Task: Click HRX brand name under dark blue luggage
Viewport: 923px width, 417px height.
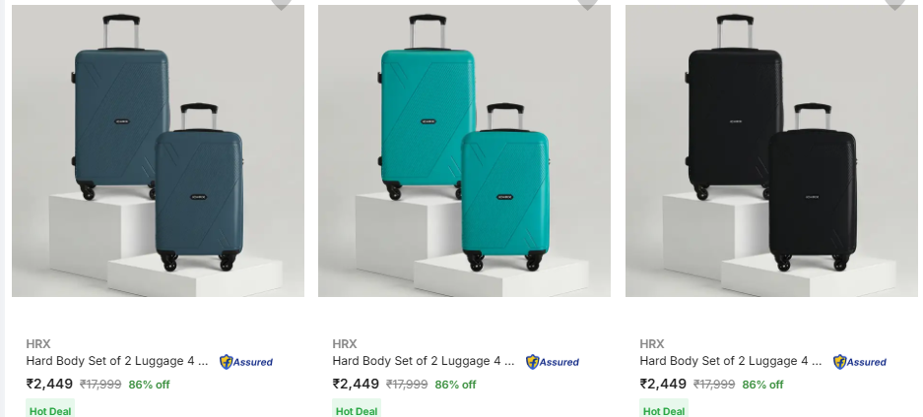Action: 37,344
